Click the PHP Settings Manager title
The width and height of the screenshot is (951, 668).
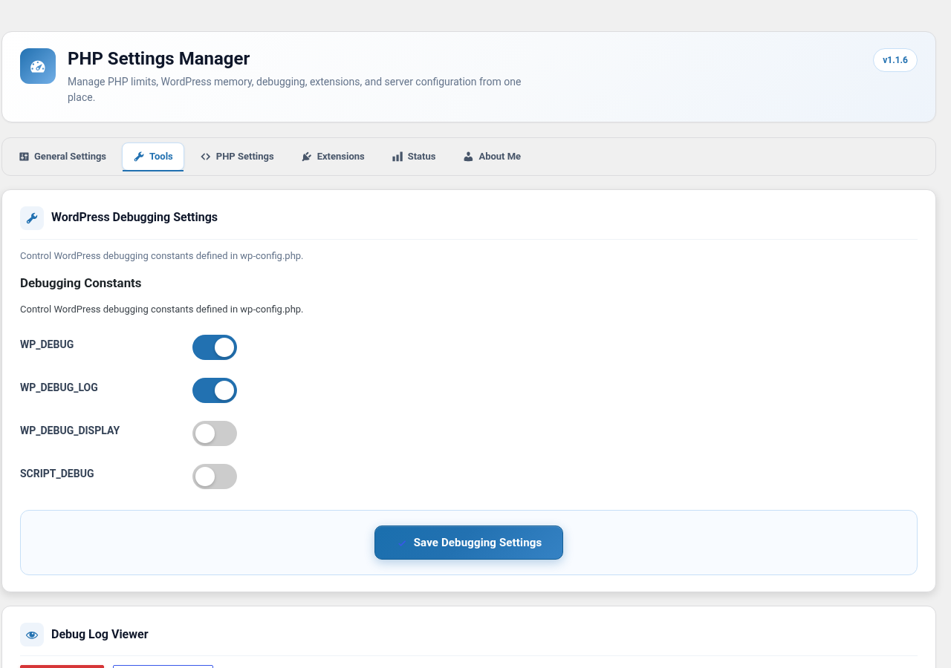coord(158,59)
